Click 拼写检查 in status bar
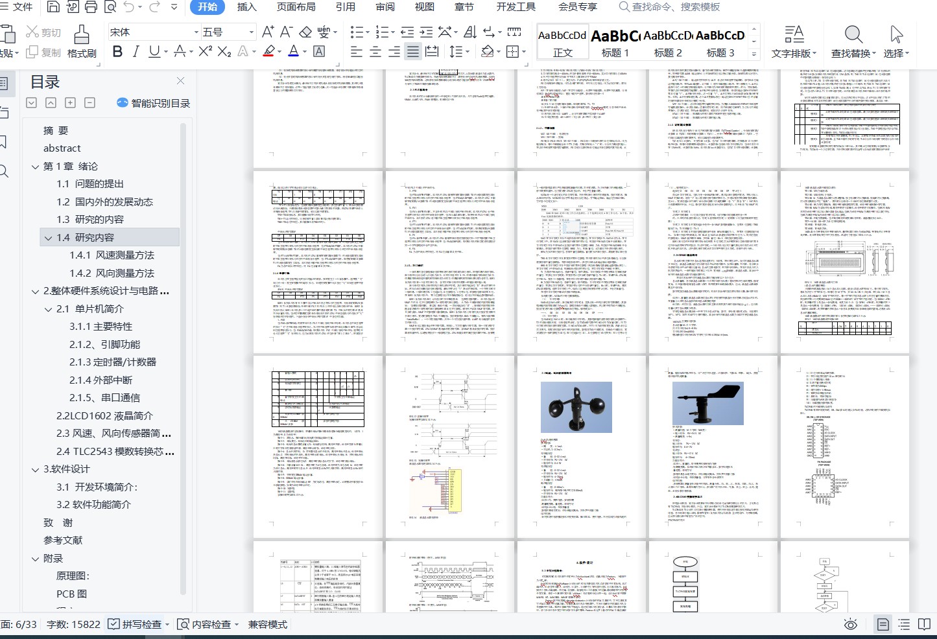This screenshot has height=639, width=937. (x=138, y=624)
